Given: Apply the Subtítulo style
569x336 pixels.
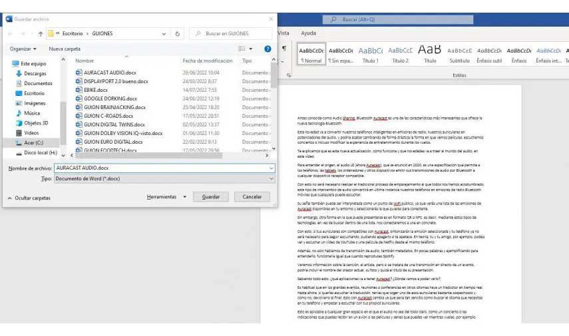Looking at the screenshot, I should [x=459, y=55].
